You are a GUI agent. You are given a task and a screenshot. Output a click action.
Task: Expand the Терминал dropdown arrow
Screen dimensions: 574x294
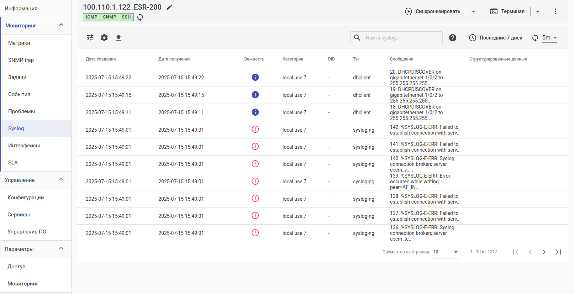pyautogui.click(x=538, y=11)
